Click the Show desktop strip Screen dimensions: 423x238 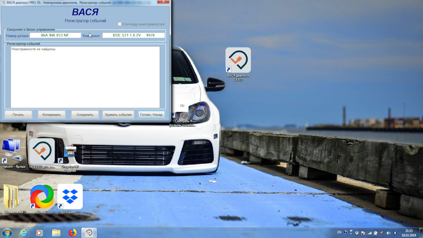[x=421, y=233]
